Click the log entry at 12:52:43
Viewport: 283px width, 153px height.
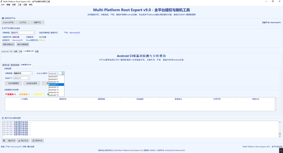pos(17,122)
